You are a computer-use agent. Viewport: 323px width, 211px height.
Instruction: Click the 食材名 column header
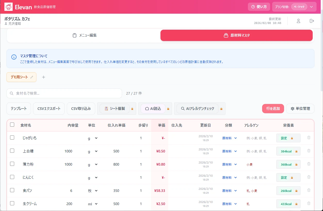point(26,125)
